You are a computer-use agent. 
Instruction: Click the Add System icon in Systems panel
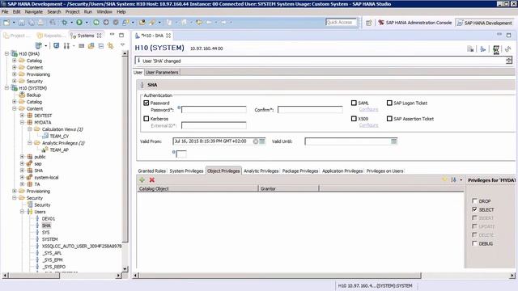(x=39, y=45)
